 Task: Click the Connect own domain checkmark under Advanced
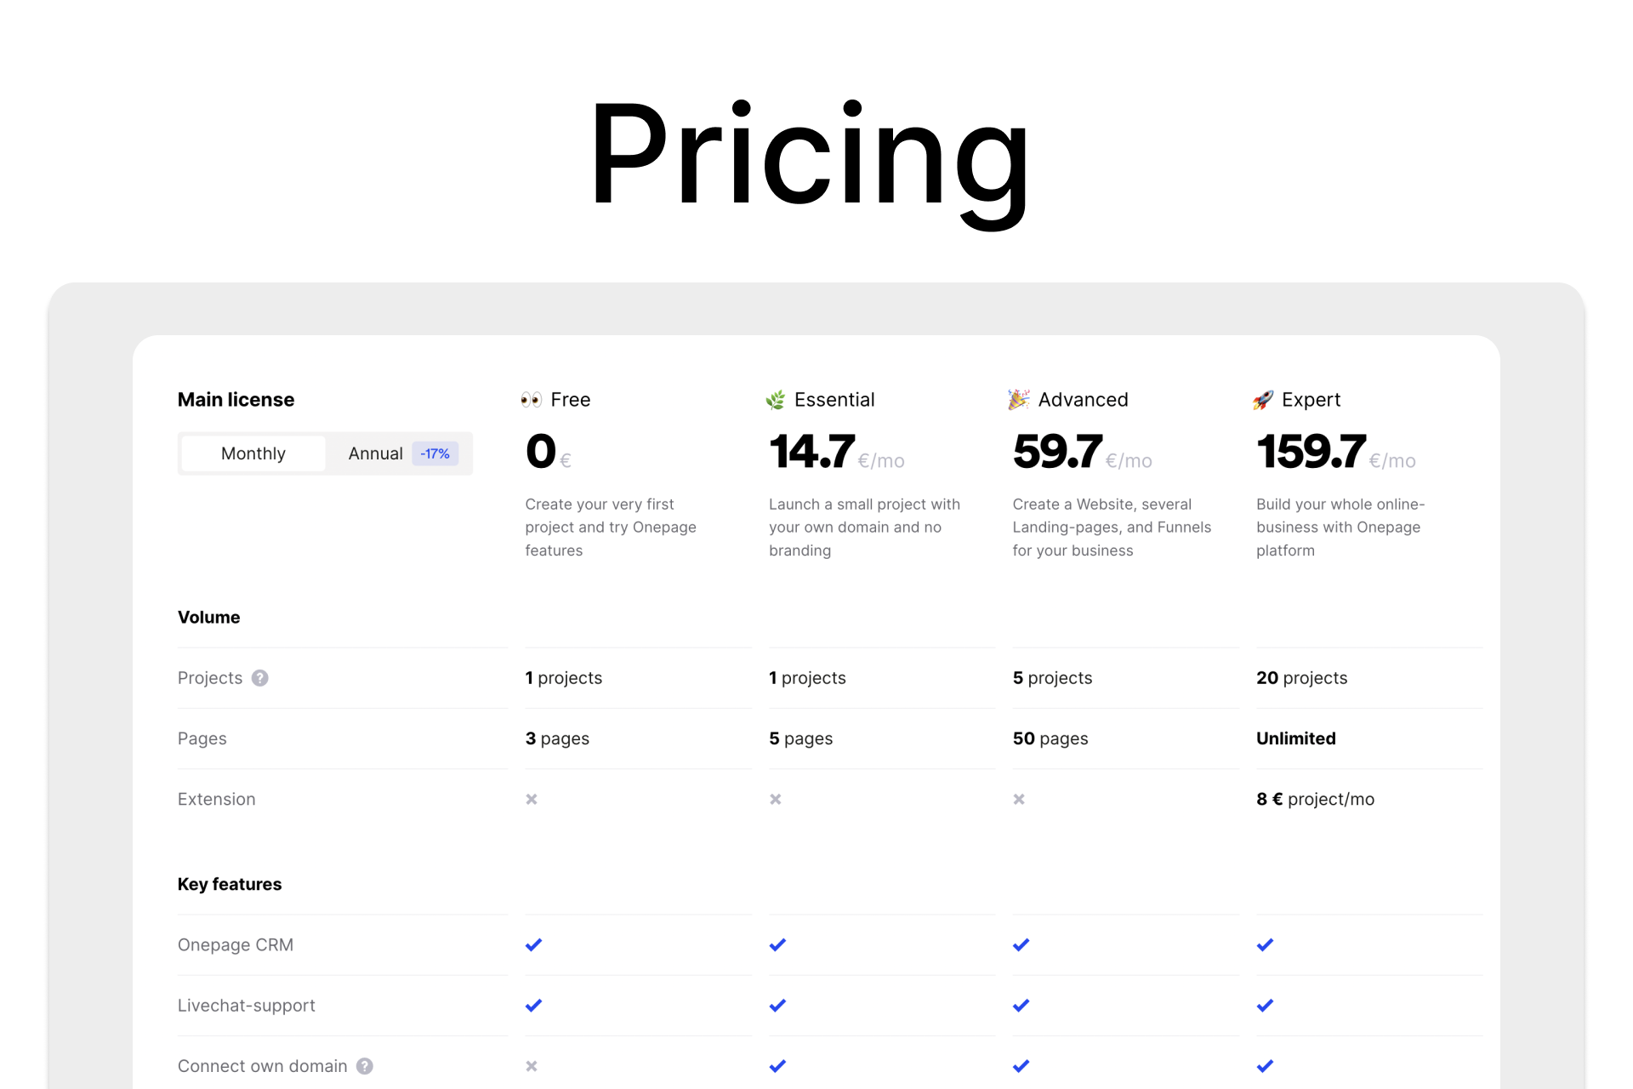1021,1065
